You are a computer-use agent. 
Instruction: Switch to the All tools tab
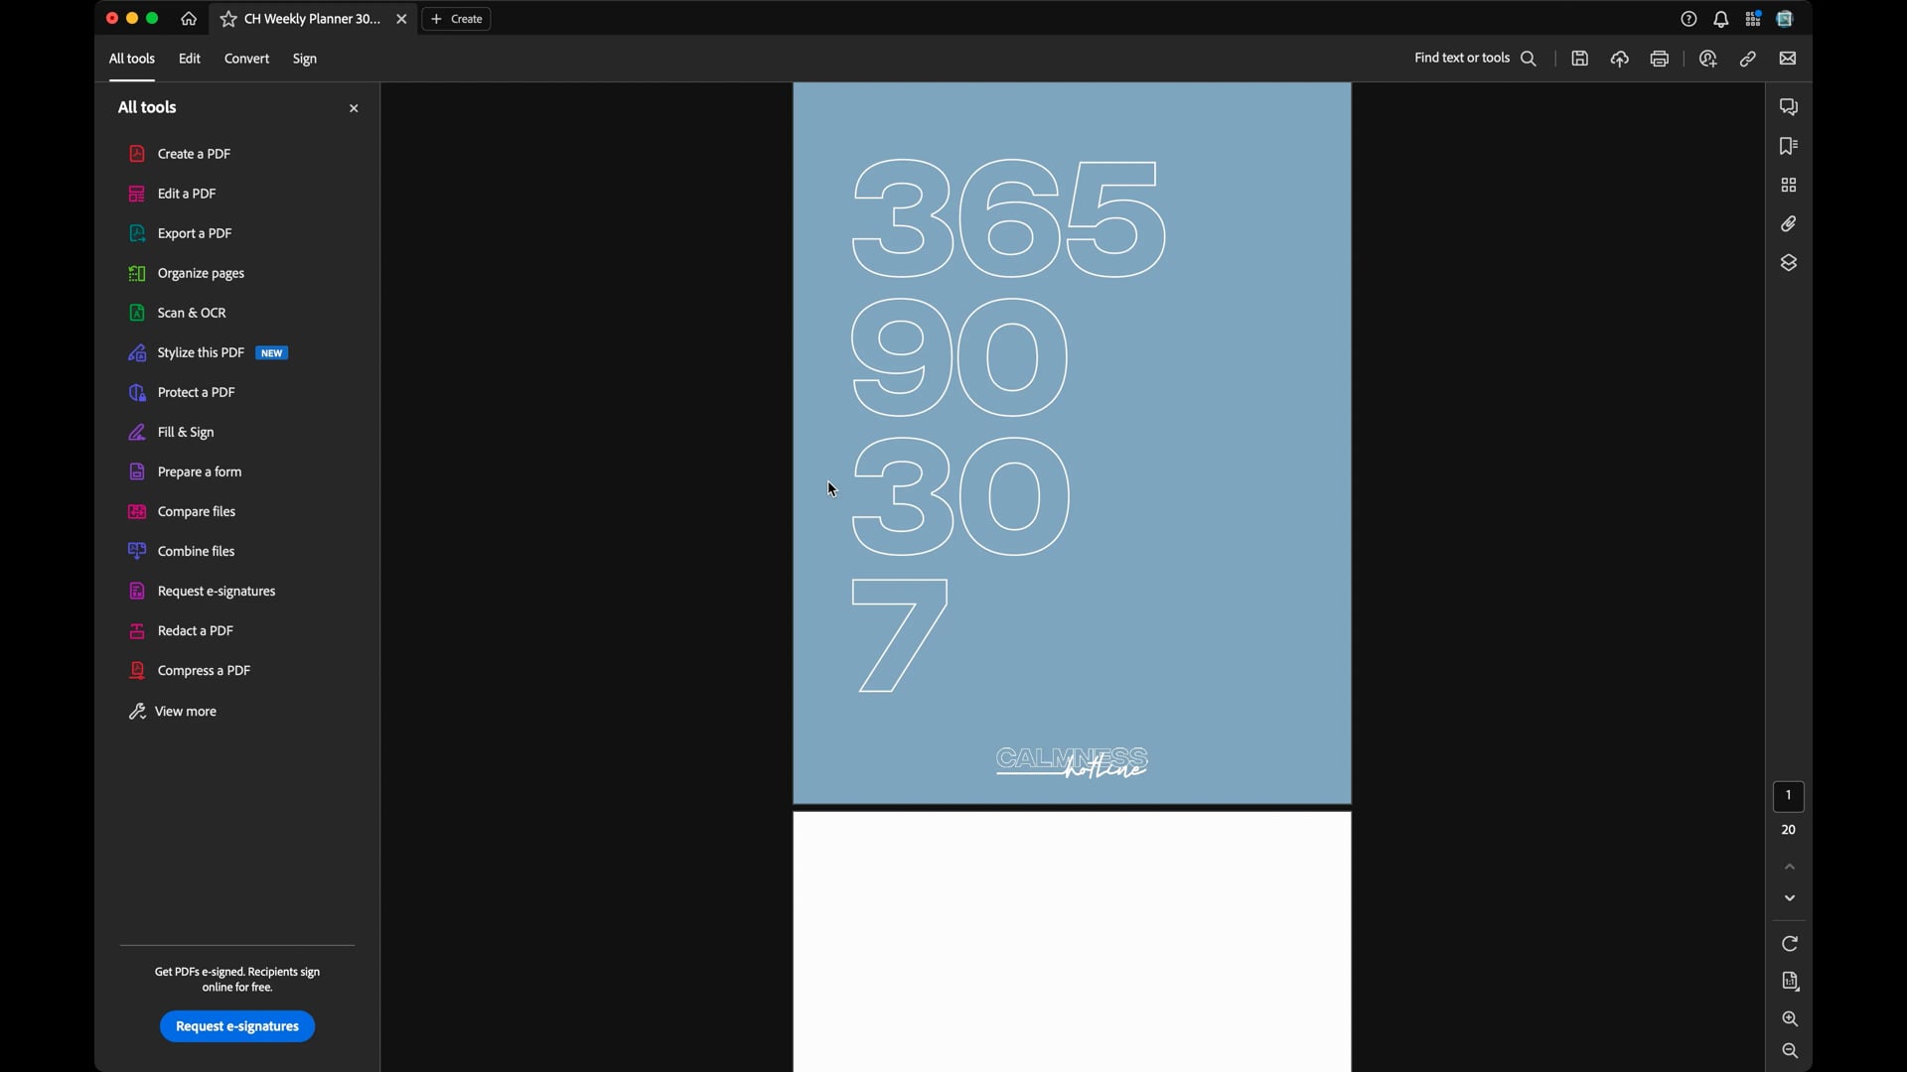coord(131,59)
